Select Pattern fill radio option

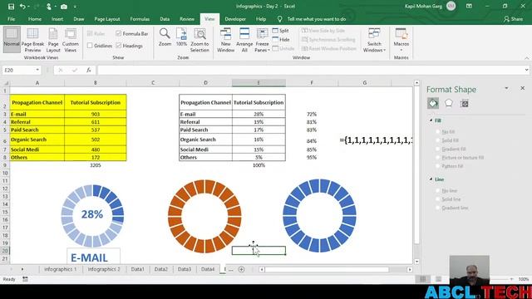click(x=438, y=166)
